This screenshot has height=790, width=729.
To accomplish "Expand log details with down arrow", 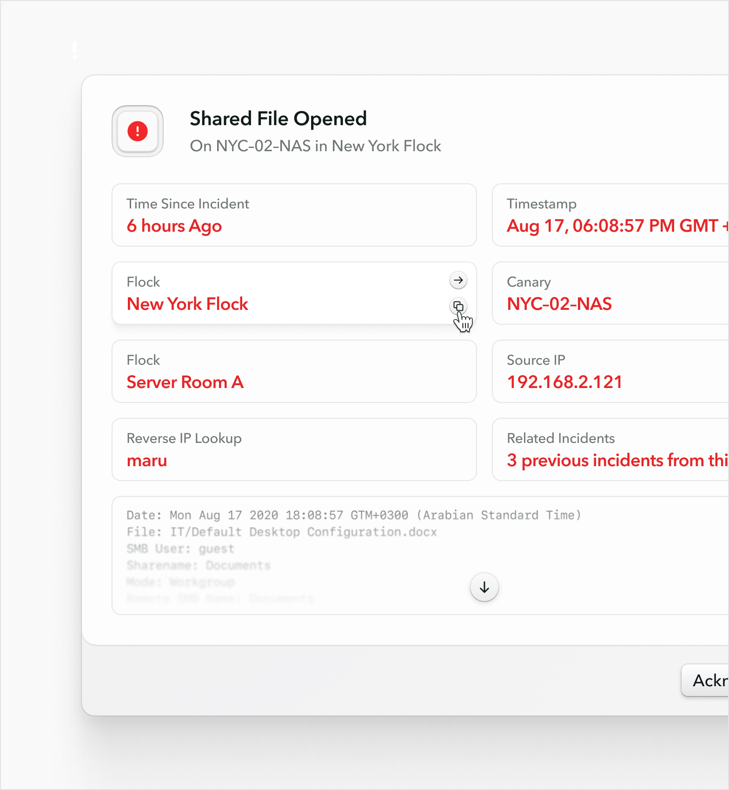I will [x=484, y=587].
